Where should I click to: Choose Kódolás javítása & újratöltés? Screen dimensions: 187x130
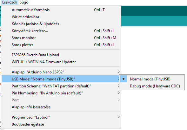coord(61,24)
